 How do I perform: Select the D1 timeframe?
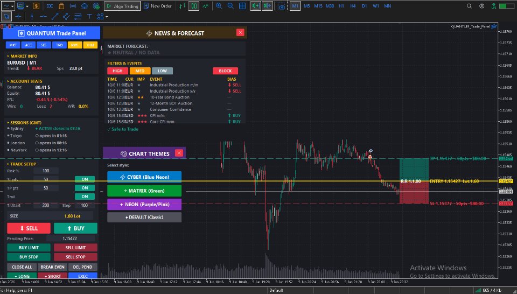[x=364, y=6]
